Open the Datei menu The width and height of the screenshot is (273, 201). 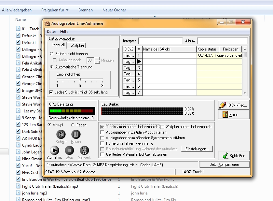(x=51, y=32)
